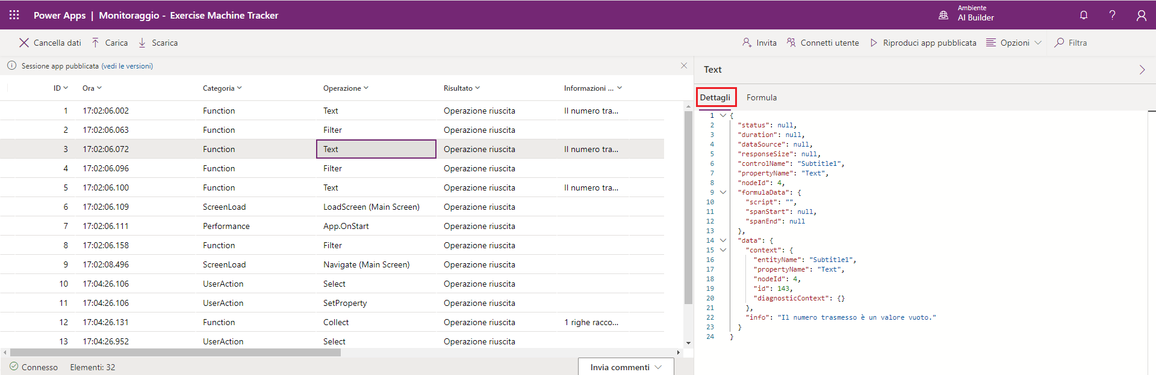Viewport: 1156px width, 375px height.
Task: Open the 'vedi le versioni' link
Action: click(127, 66)
